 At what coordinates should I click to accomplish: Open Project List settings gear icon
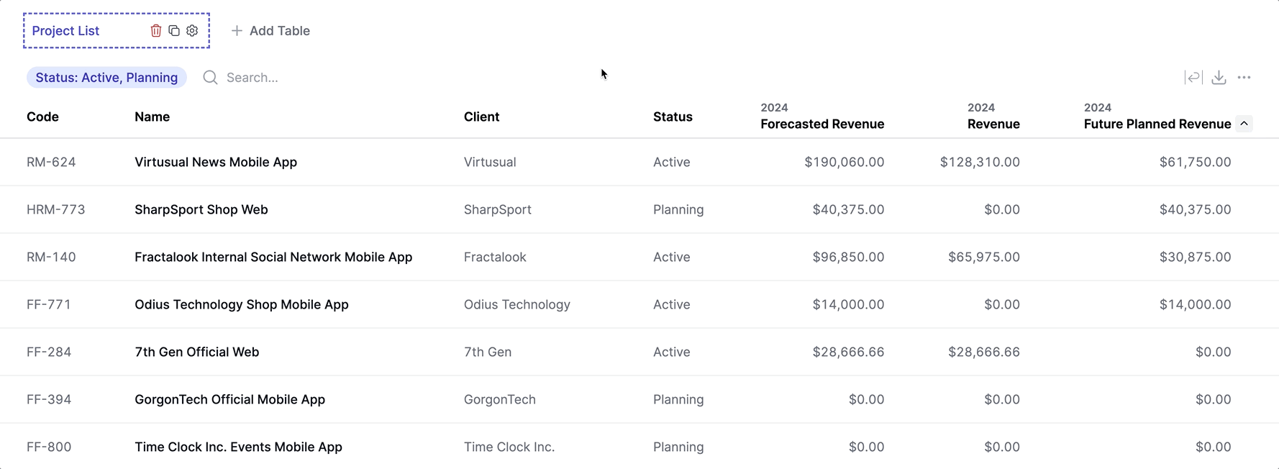[x=192, y=31]
